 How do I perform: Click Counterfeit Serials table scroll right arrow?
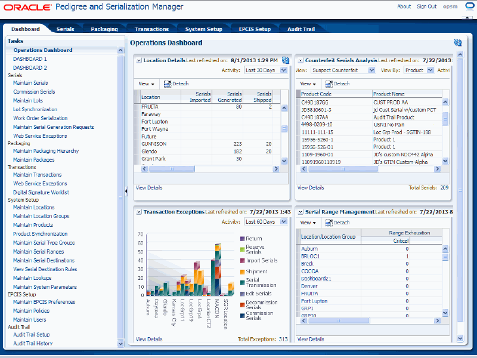pyautogui.click(x=437, y=169)
